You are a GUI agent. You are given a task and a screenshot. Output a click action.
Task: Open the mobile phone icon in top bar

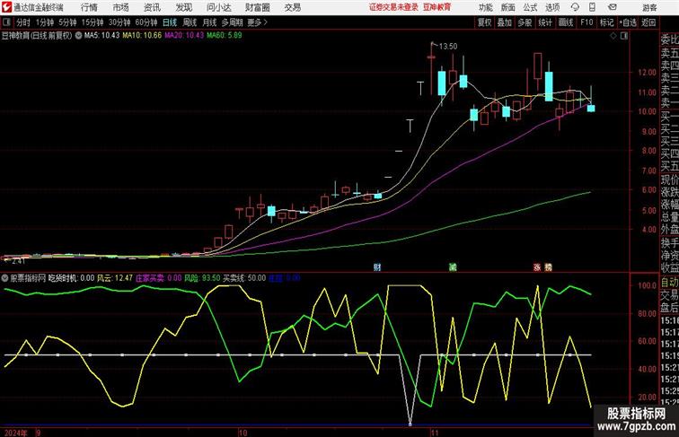tap(592, 7)
